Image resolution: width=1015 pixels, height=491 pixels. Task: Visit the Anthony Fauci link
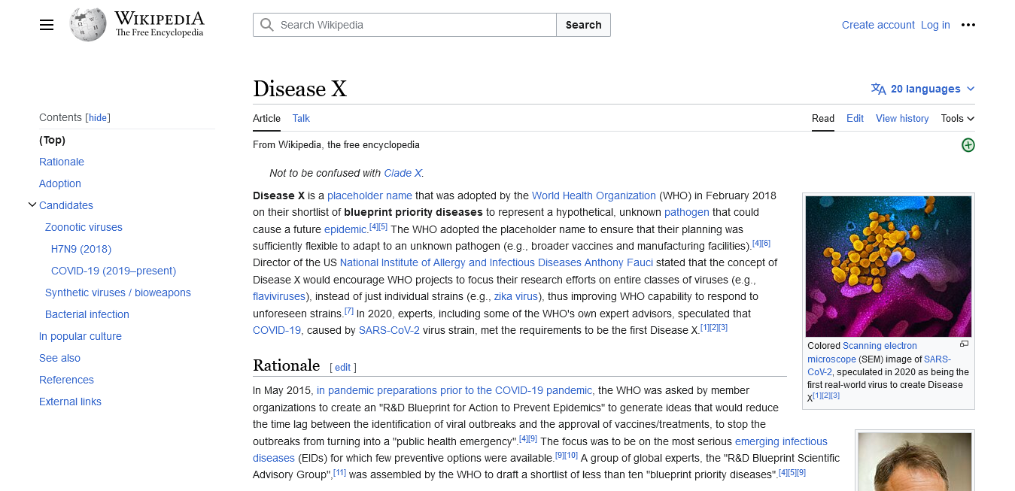[619, 262]
